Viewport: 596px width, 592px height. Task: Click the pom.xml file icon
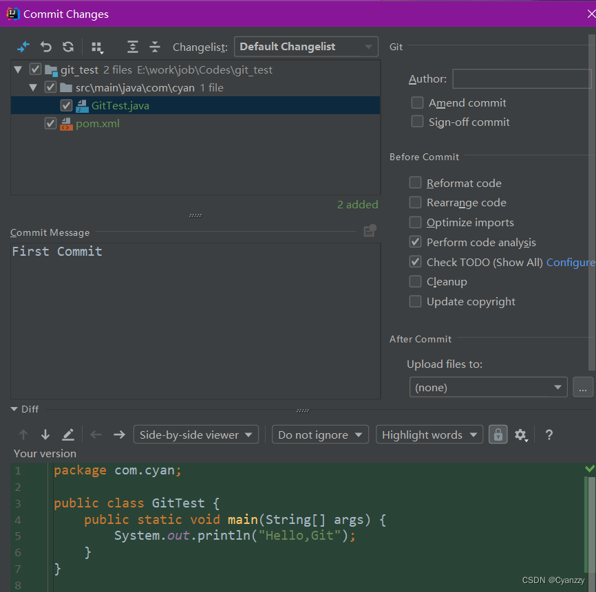(x=66, y=124)
